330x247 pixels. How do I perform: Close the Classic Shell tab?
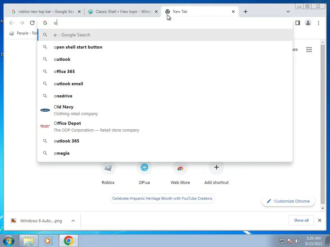point(156,12)
